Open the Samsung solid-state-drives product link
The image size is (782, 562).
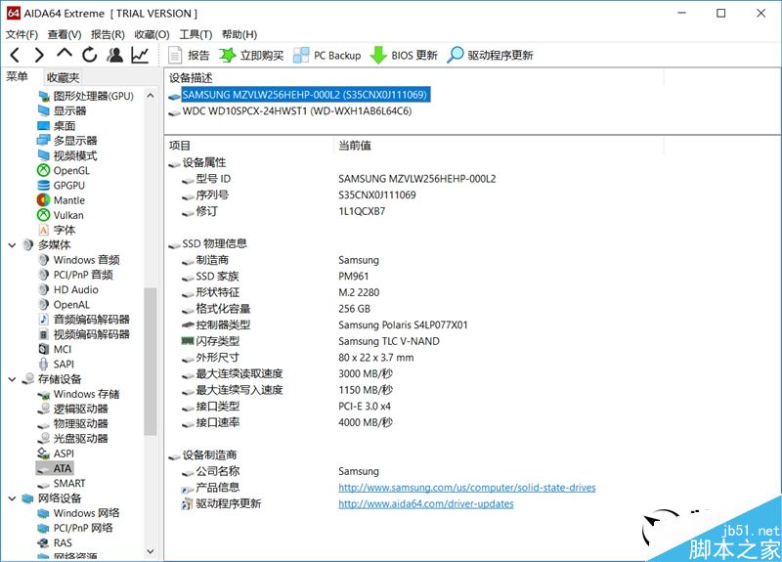pyautogui.click(x=467, y=487)
